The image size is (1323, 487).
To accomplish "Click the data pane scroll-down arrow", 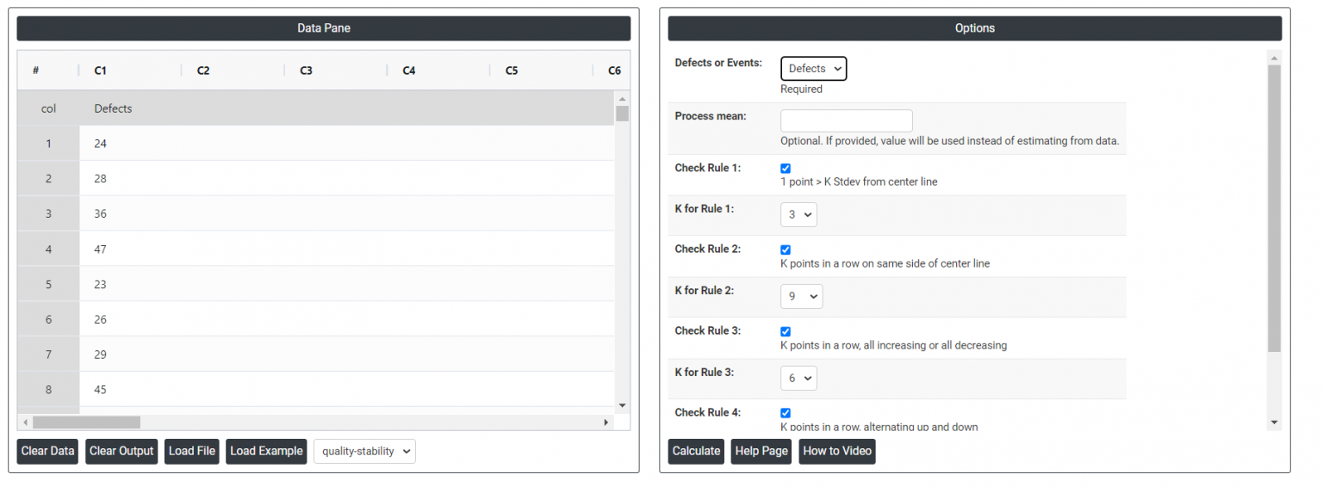I will pos(622,405).
